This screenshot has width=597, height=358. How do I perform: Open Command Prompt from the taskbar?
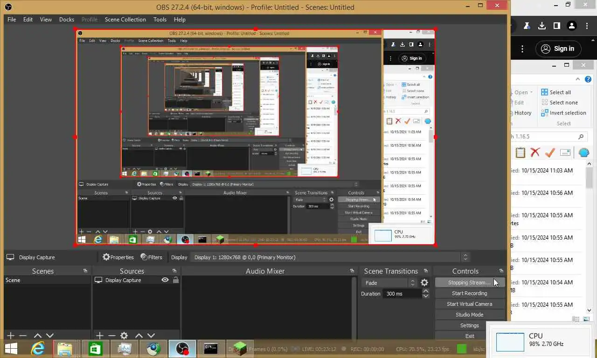pos(211,348)
